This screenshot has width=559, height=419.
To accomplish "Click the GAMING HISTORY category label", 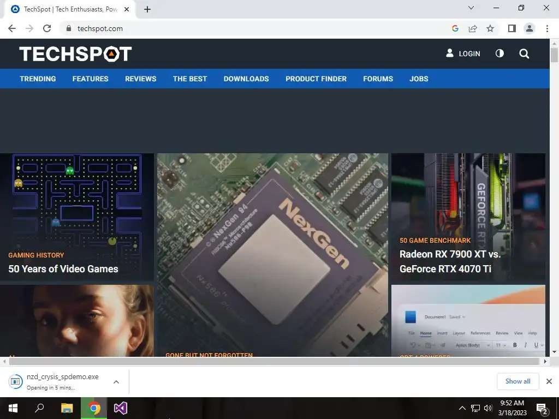I will click(x=36, y=255).
